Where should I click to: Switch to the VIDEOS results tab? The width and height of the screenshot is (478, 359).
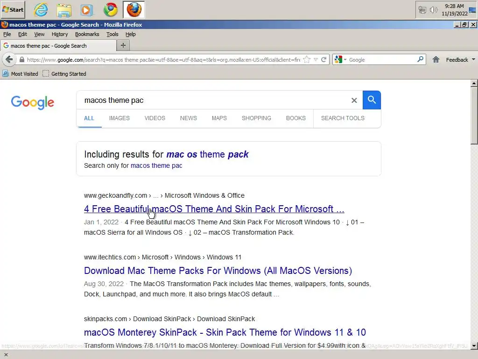click(x=155, y=118)
